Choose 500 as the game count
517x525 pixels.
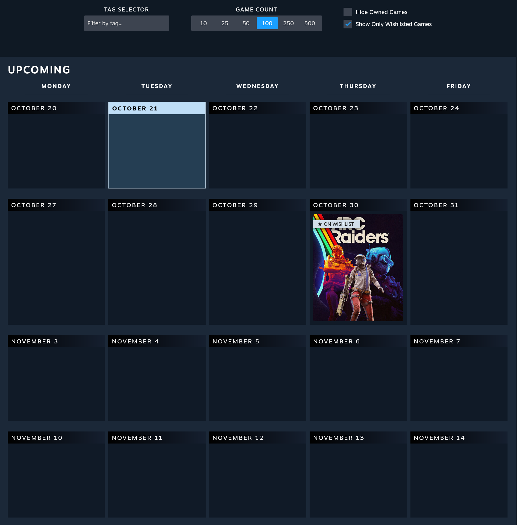pos(310,23)
